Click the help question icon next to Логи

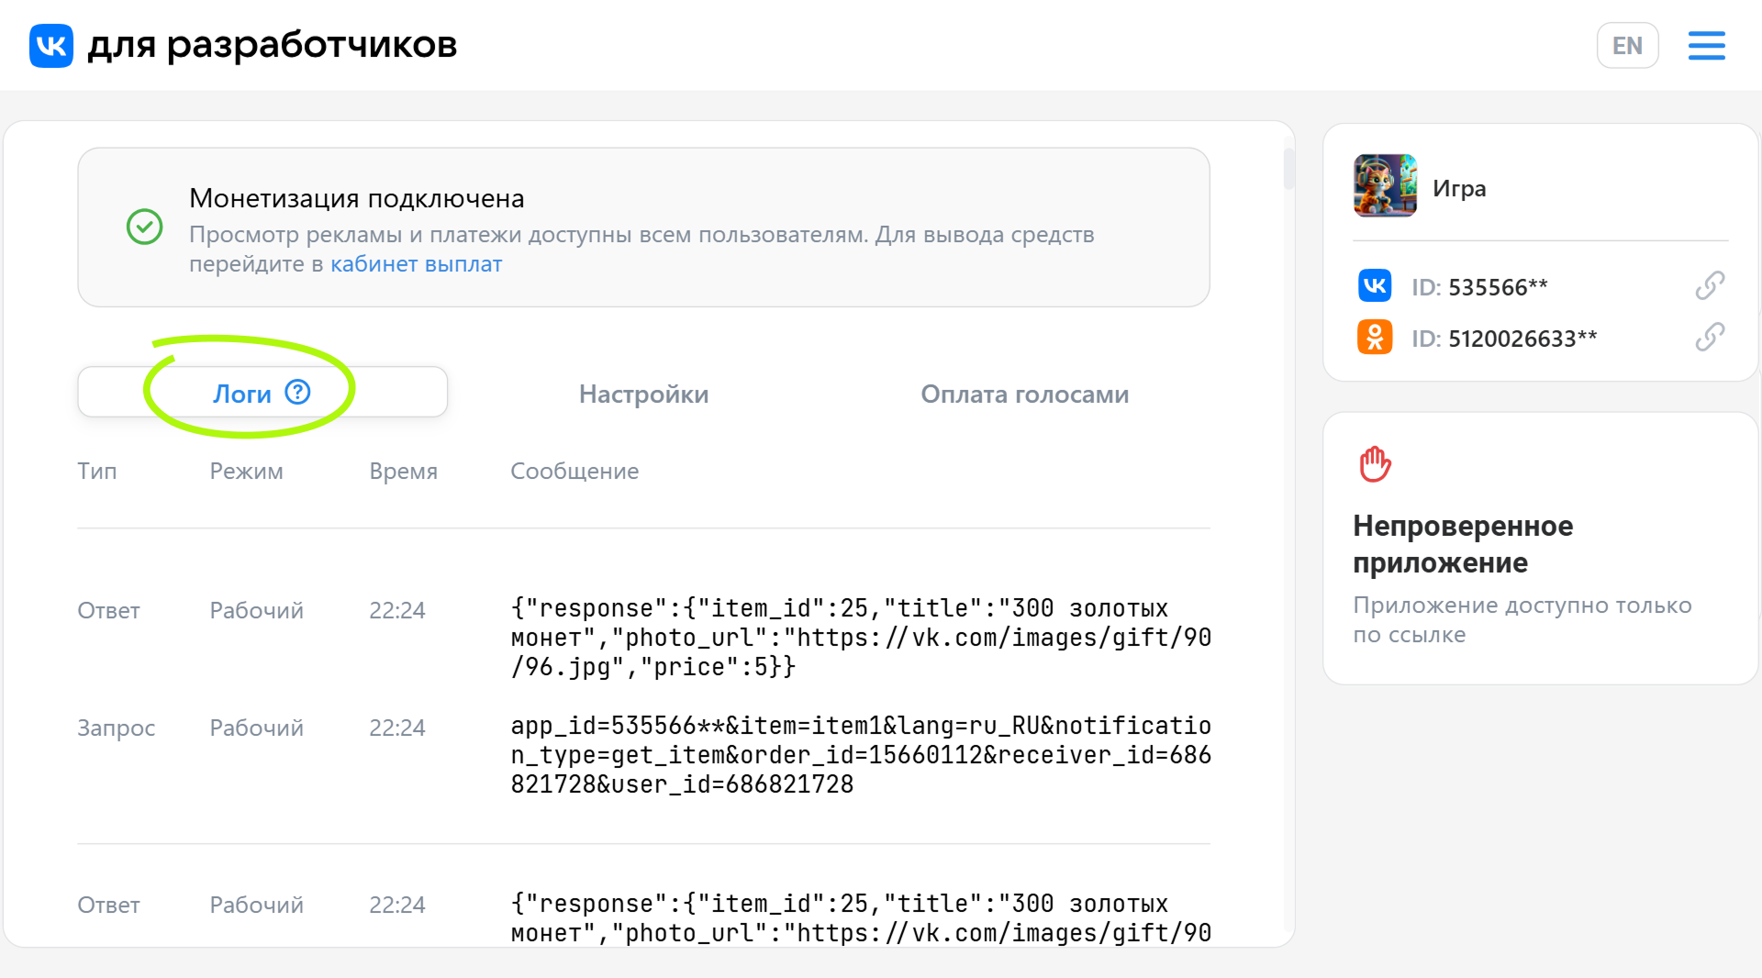pos(297,392)
